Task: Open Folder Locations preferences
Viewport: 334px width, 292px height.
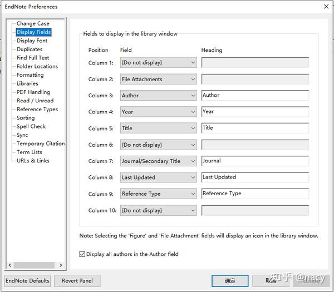Action: click(x=37, y=66)
